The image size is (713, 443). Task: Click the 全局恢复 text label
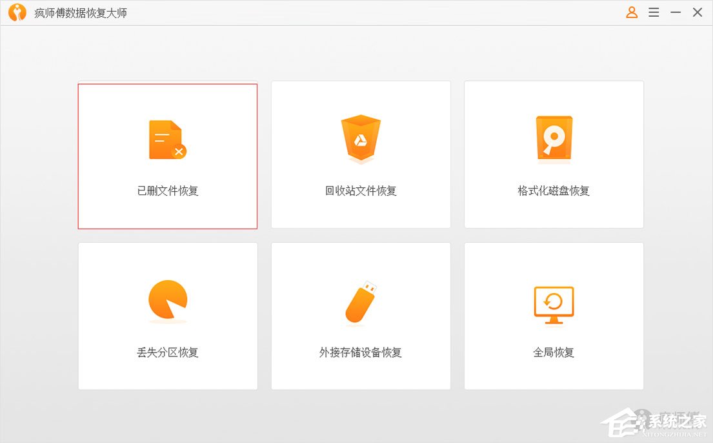tap(553, 353)
